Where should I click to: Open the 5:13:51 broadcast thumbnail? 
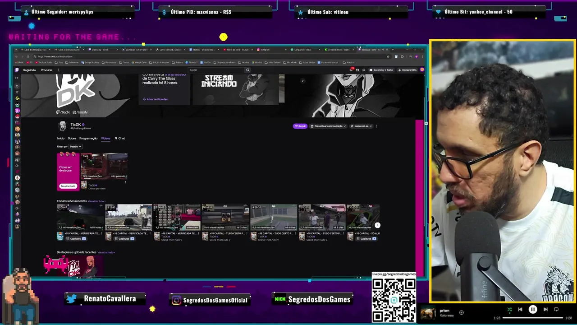(322, 217)
